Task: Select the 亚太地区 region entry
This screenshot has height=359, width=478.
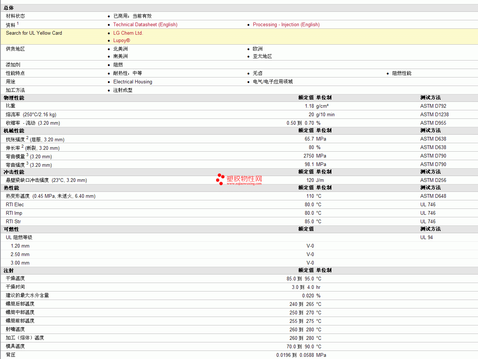Action: 263,56
